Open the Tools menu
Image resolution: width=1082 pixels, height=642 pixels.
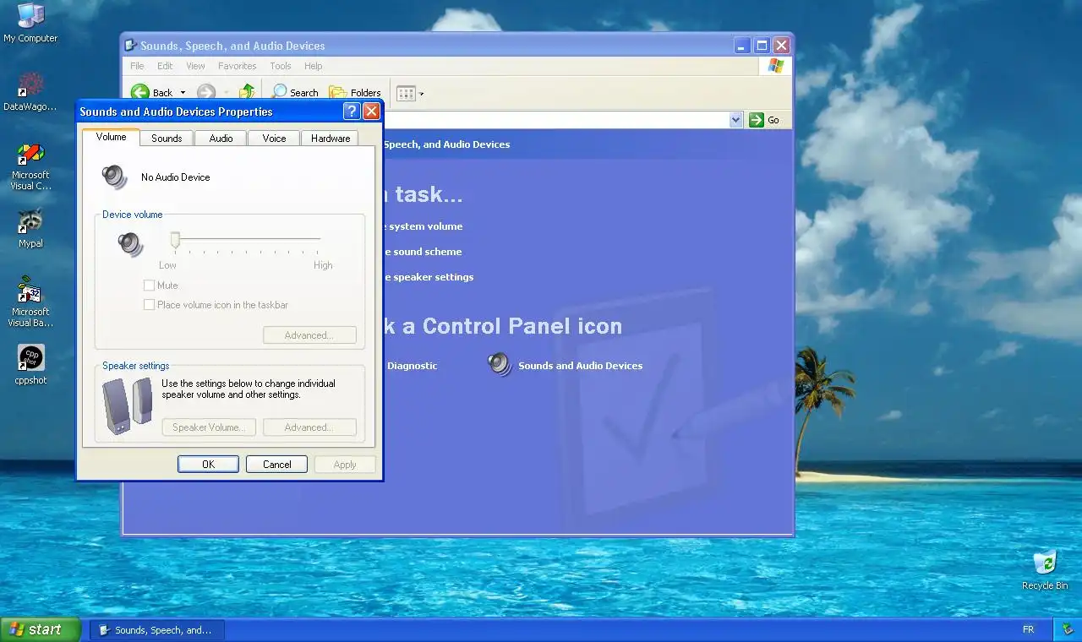[x=281, y=66]
